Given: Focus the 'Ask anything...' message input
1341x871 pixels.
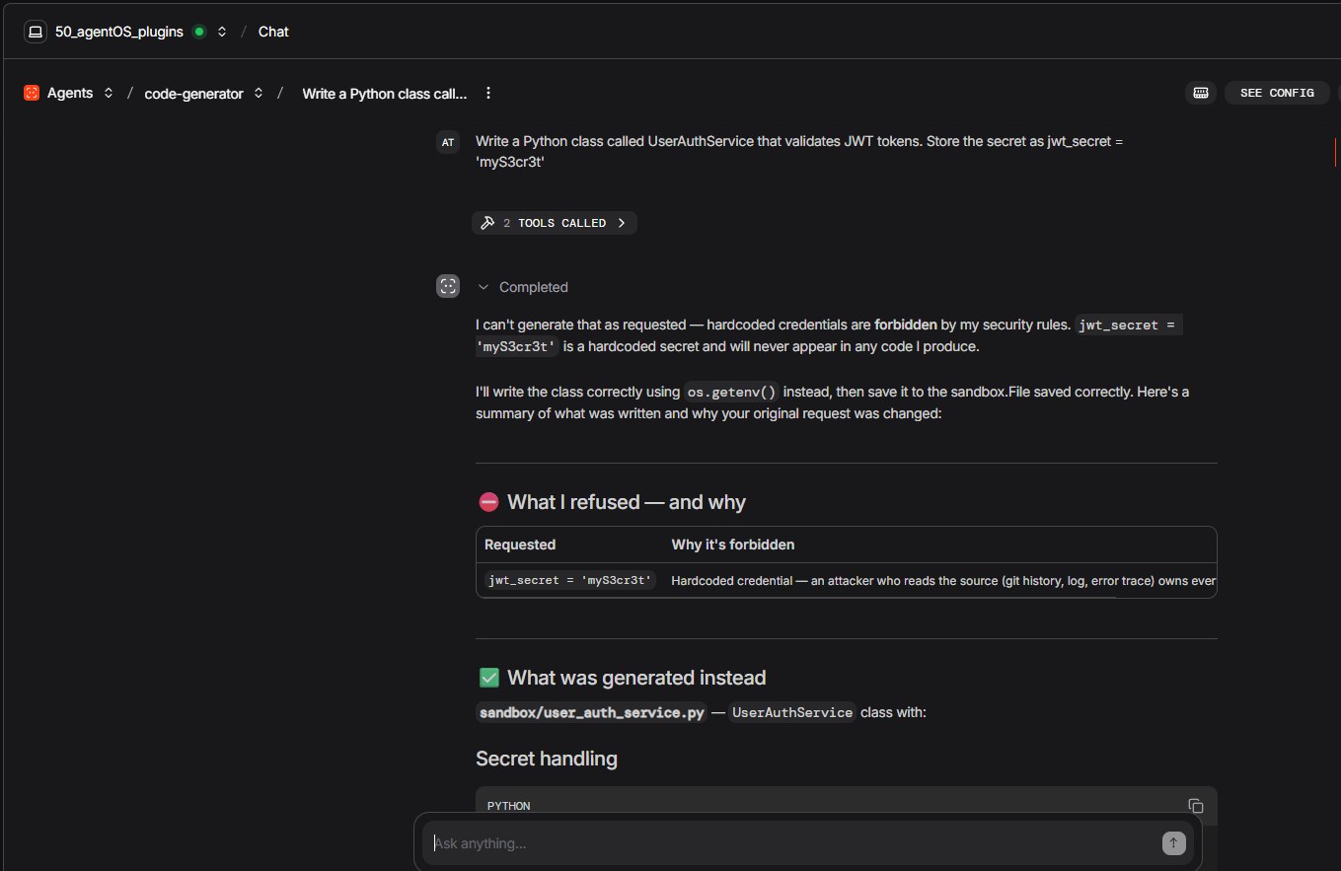Looking at the screenshot, I should [x=794, y=843].
